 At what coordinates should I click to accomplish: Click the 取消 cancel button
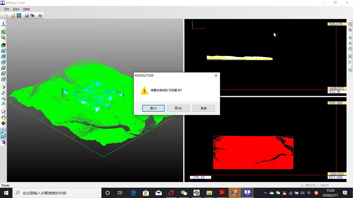[204, 108]
